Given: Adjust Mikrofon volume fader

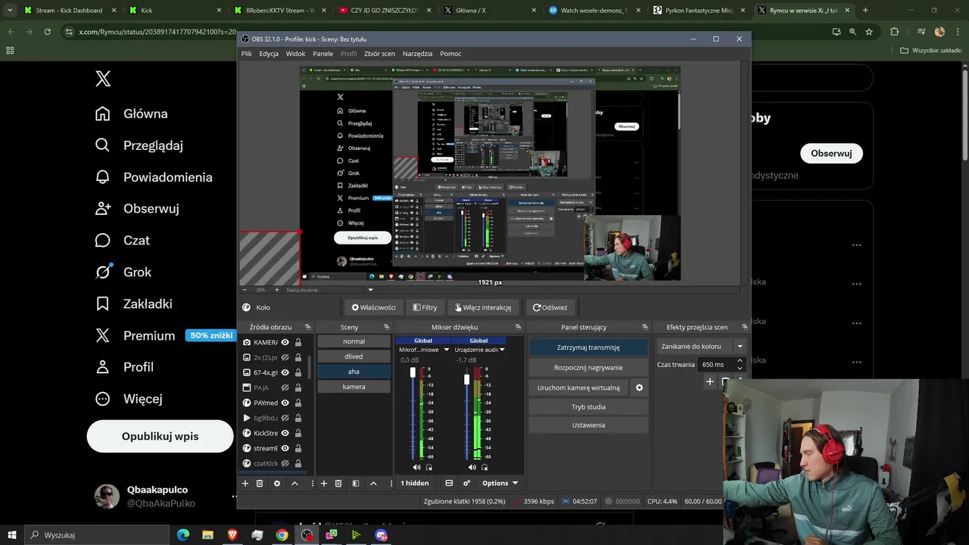Looking at the screenshot, I should pos(413,372).
